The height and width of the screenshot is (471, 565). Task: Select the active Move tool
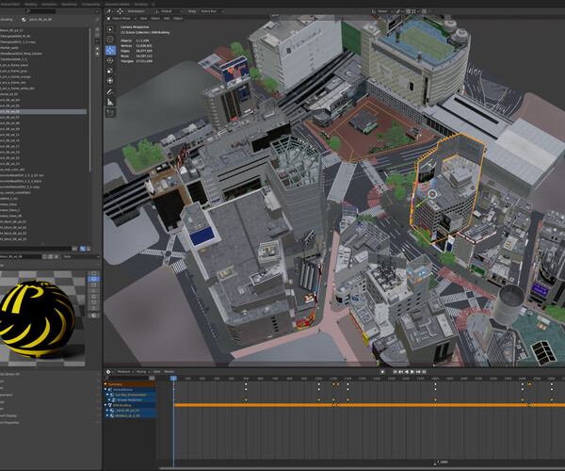point(110,50)
